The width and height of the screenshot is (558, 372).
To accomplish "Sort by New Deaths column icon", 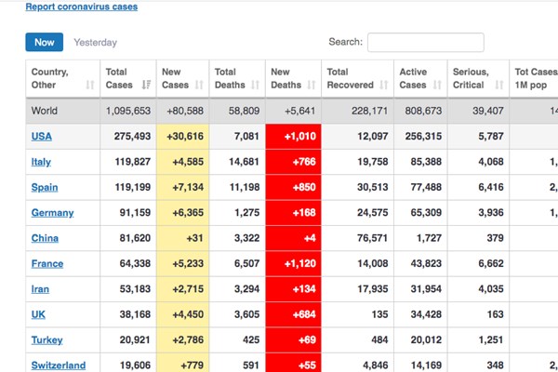I will pyautogui.click(x=309, y=86).
